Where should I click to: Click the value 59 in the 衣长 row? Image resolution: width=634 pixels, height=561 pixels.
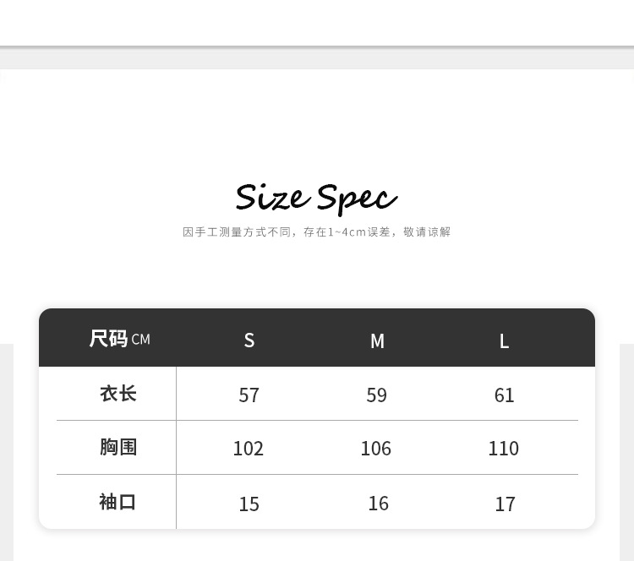pos(377,395)
